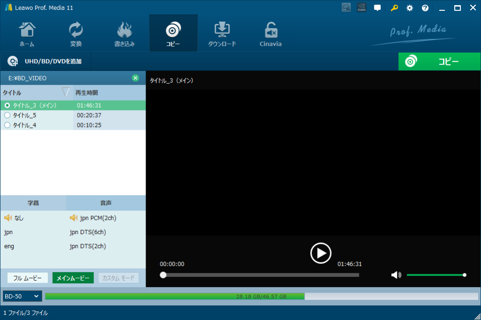Click UHD/BD/DVDを追加 add disc button
Image resolution: width=481 pixels, height=320 pixels.
pos(45,62)
